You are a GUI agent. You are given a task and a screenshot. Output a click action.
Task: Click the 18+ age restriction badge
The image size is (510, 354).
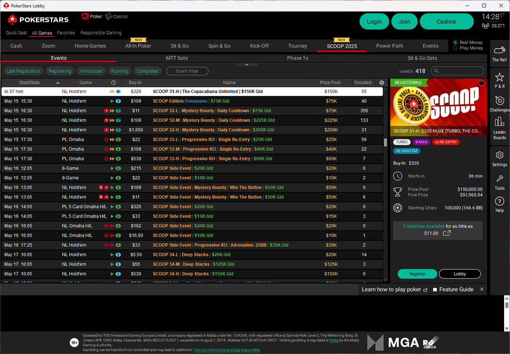point(74,342)
